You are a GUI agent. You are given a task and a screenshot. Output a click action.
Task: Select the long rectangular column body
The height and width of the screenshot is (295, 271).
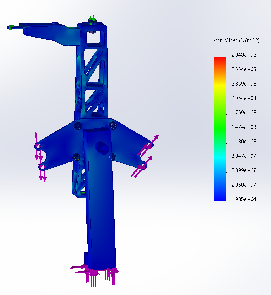click(101, 209)
